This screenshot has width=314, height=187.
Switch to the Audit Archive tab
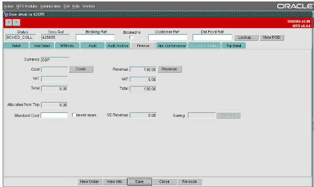pos(118,46)
